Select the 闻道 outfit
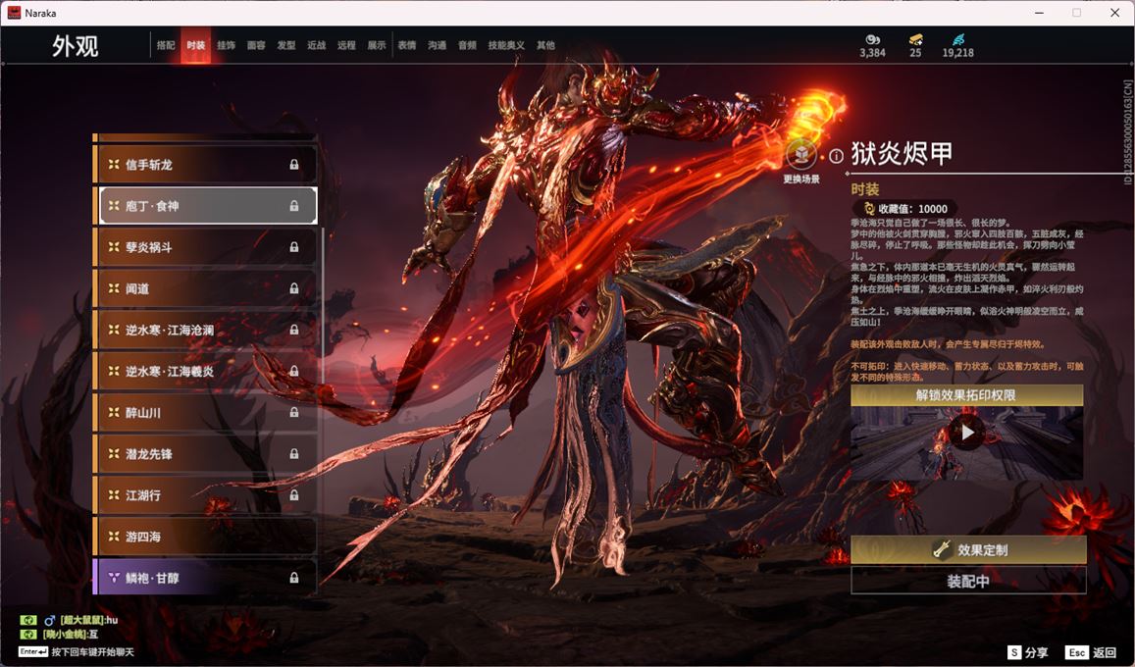This screenshot has height=667, width=1135. 205,288
